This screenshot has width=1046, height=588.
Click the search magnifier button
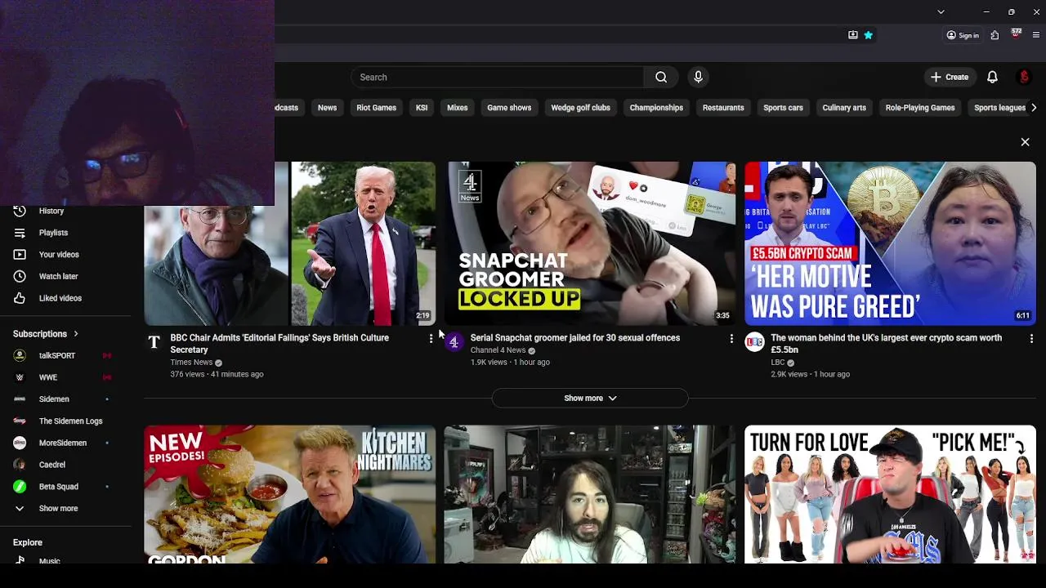point(661,77)
